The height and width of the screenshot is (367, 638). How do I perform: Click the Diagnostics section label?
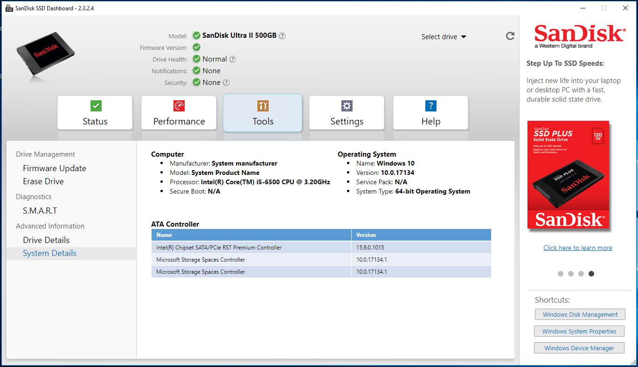tap(34, 197)
